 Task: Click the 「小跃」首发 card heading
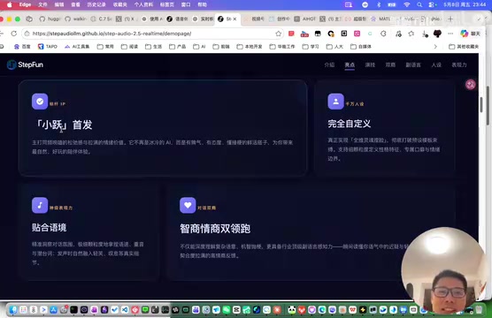[63, 125]
